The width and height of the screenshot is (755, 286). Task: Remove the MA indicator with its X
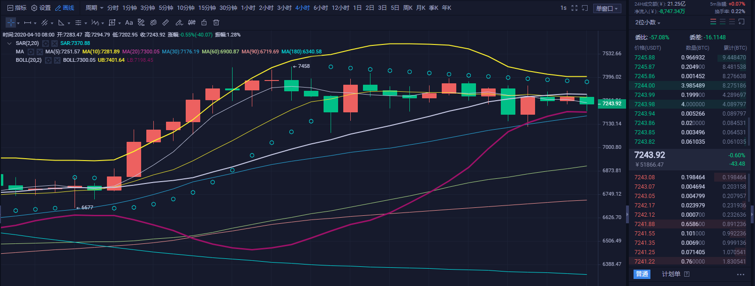pos(40,52)
